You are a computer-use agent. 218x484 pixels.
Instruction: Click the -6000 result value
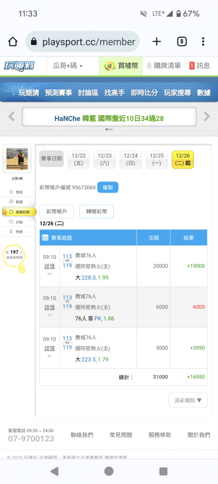(x=198, y=307)
